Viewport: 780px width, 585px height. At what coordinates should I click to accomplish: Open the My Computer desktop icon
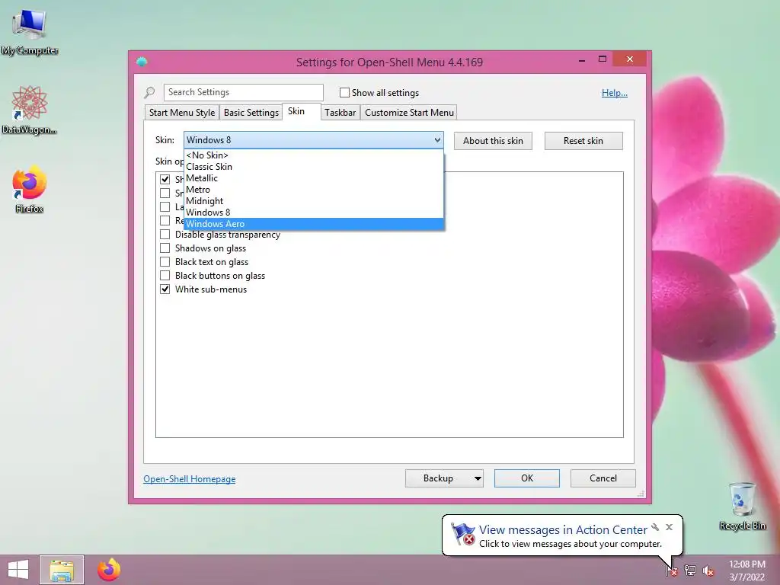30,31
